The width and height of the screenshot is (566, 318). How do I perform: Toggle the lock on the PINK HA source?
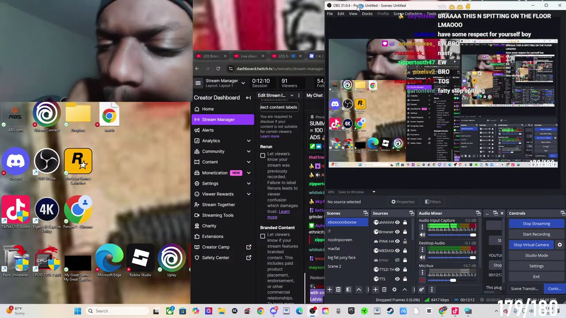click(x=405, y=241)
